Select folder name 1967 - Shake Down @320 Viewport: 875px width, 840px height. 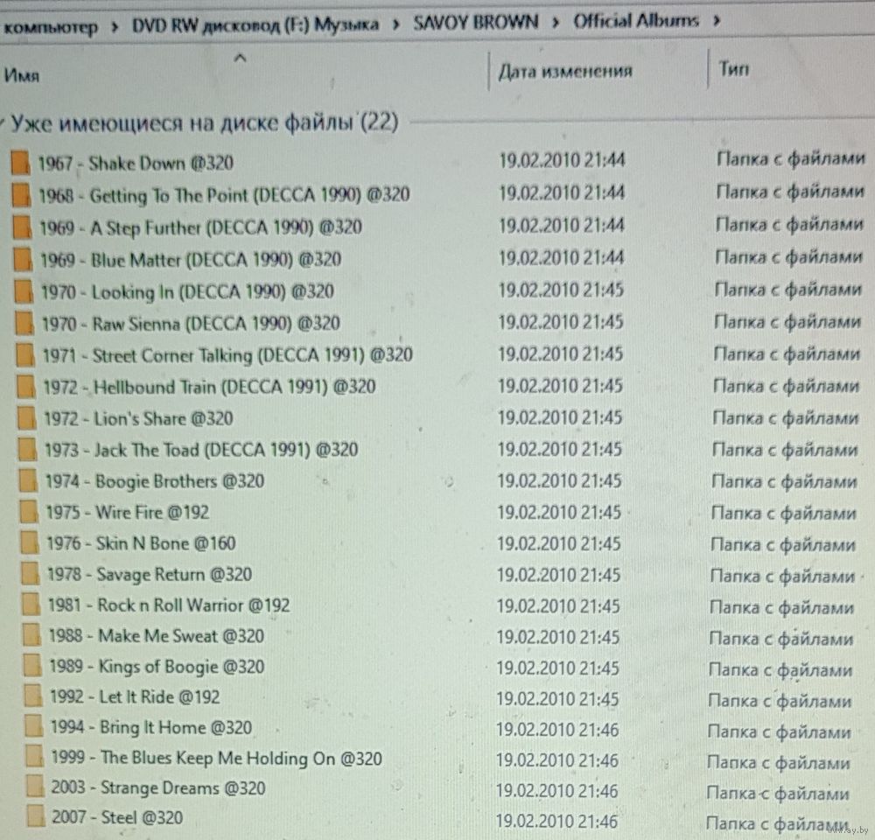click(x=136, y=163)
